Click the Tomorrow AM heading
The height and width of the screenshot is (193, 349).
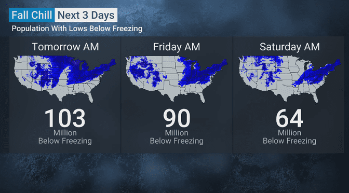(65, 47)
